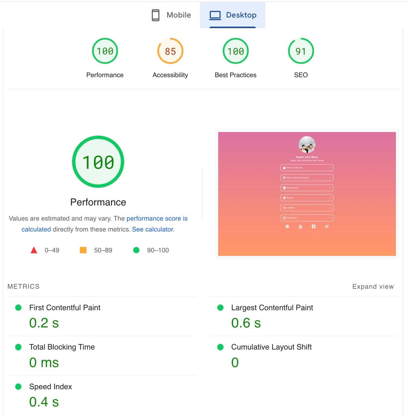Click green pass dot beside First Contentful Paint
The width and height of the screenshot is (409, 417).
(18, 307)
